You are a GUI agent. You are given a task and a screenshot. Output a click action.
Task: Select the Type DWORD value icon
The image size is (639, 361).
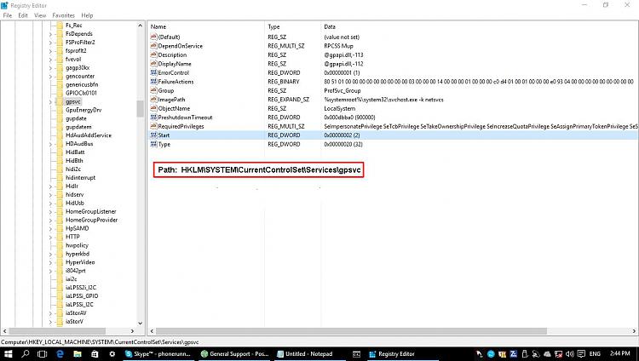pyautogui.click(x=153, y=144)
